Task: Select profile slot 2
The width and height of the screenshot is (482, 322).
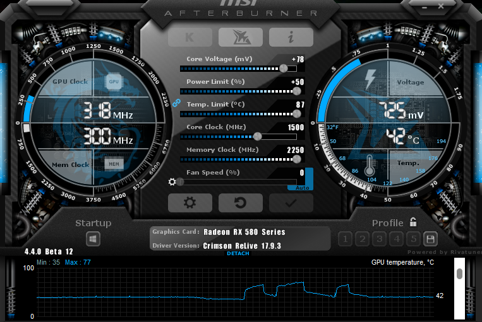Action: [x=363, y=239]
